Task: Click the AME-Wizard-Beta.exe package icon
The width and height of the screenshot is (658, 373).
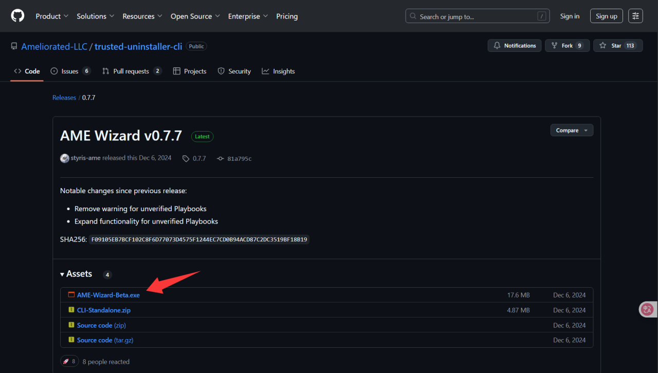Action: pos(71,295)
